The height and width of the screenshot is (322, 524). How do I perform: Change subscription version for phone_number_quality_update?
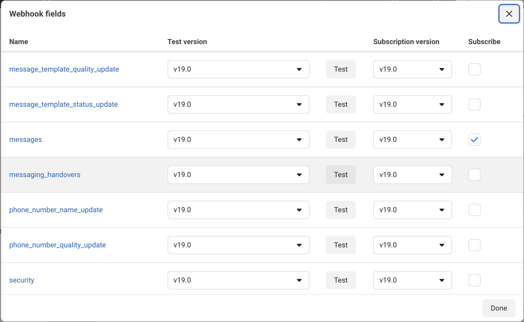[x=413, y=245]
